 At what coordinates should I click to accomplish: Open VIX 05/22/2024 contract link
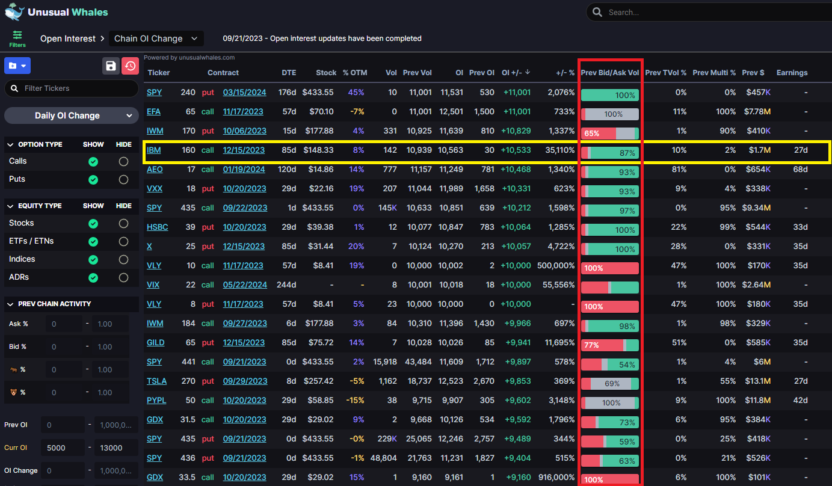click(245, 285)
